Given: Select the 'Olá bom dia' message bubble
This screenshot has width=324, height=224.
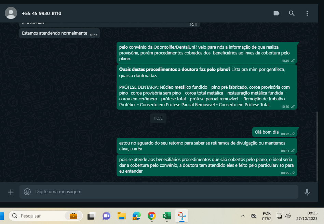Looking at the screenshot, I should [267, 132].
